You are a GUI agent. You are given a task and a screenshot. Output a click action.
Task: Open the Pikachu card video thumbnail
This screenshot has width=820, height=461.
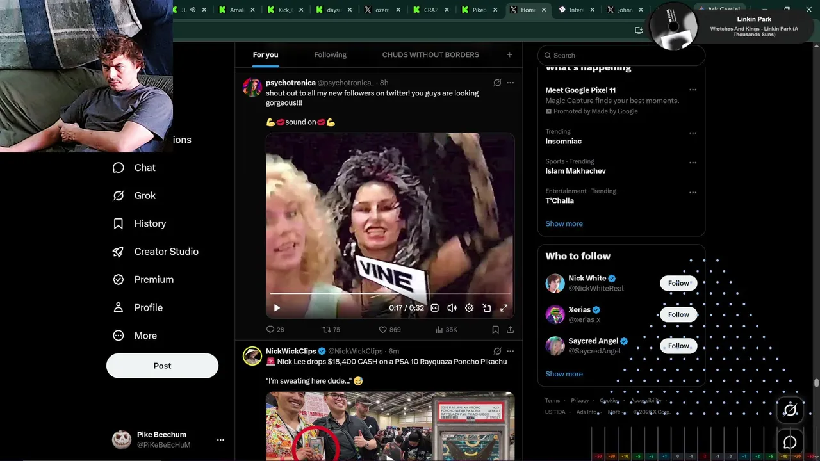pos(390,426)
